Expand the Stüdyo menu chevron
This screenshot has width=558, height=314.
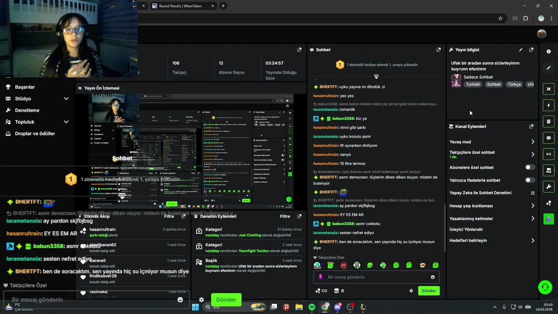pyautogui.click(x=66, y=99)
